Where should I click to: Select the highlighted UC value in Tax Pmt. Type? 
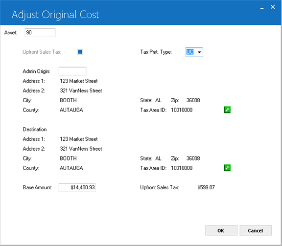coord(190,52)
